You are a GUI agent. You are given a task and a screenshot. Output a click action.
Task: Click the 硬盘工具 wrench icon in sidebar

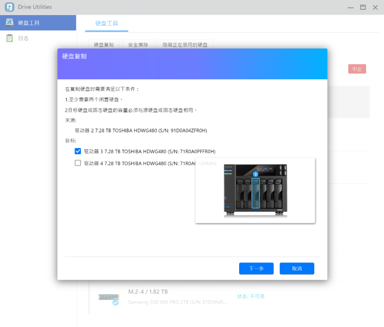10,22
